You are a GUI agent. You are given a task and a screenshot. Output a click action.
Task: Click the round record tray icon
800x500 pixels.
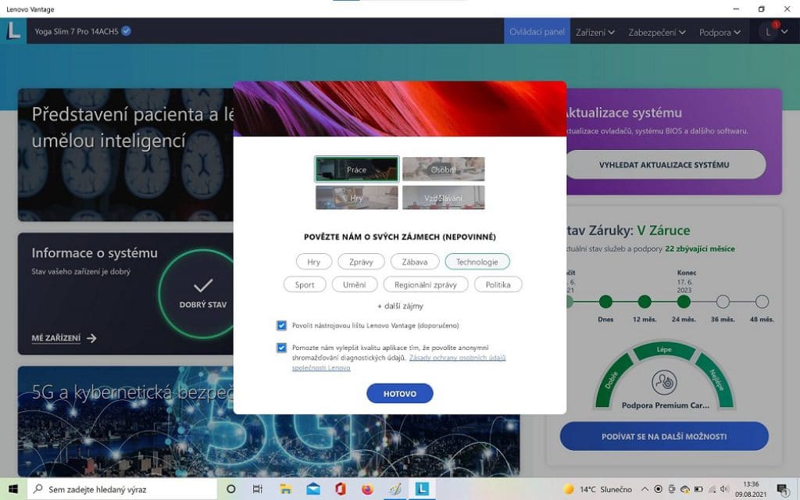click(x=658, y=489)
